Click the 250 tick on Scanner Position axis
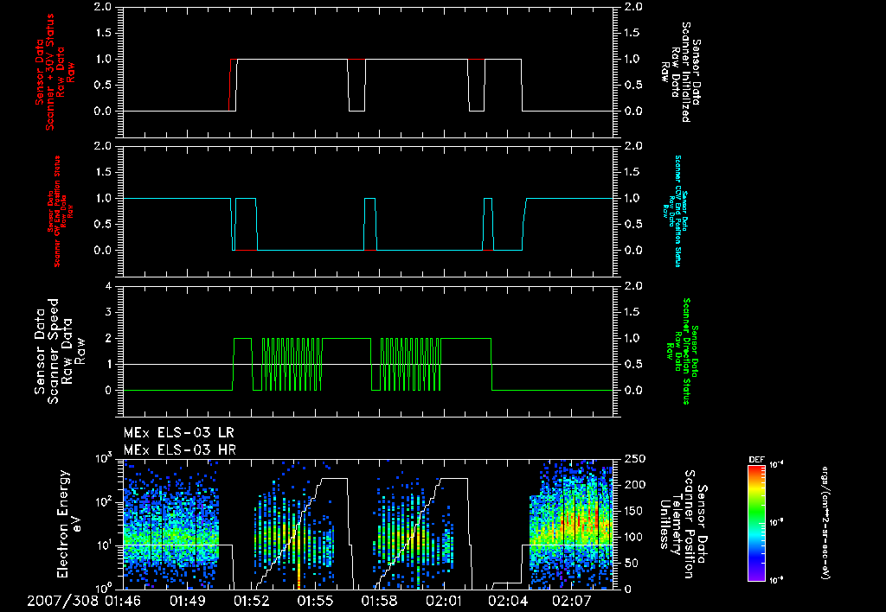The height and width of the screenshot is (612, 886). [636, 458]
